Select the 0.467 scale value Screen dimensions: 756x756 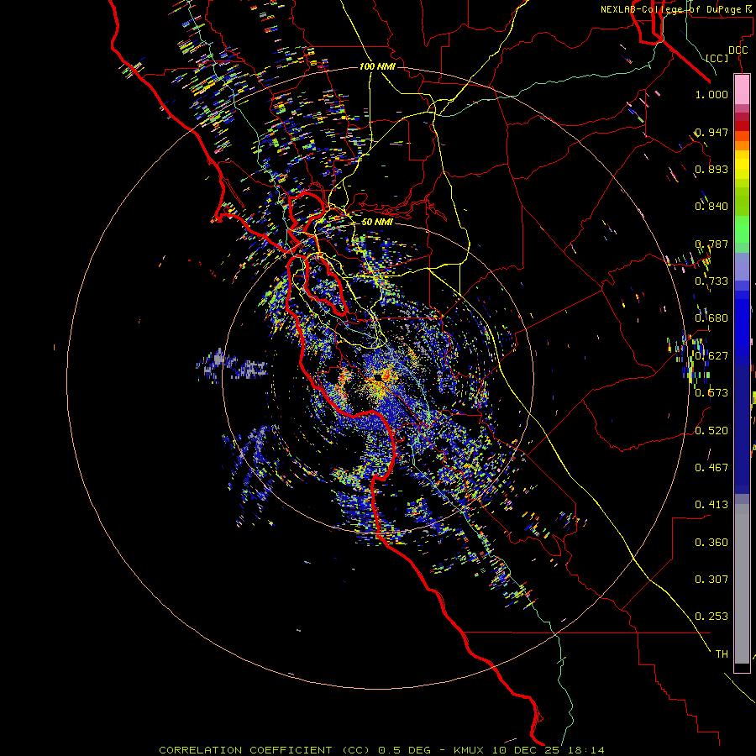point(711,468)
